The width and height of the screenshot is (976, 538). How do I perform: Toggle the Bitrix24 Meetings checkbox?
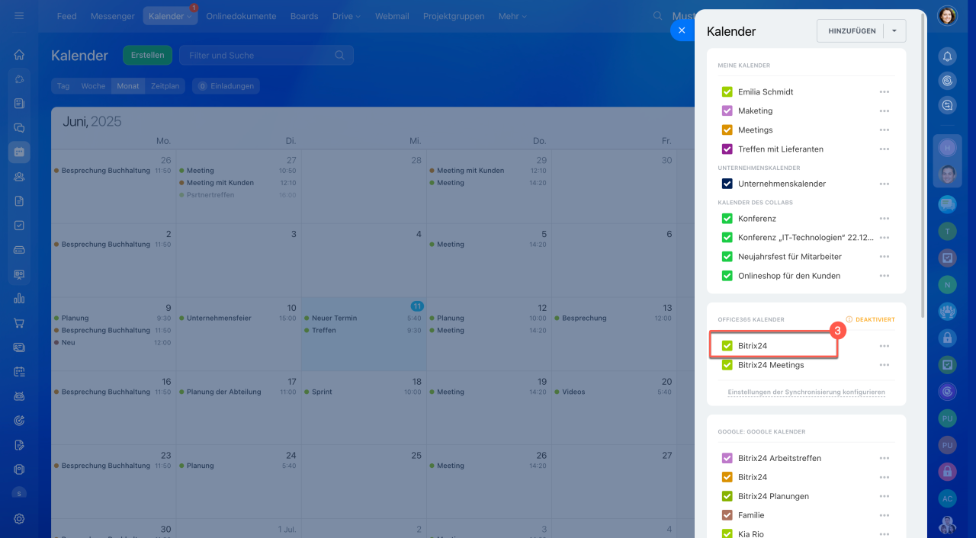[727, 365]
